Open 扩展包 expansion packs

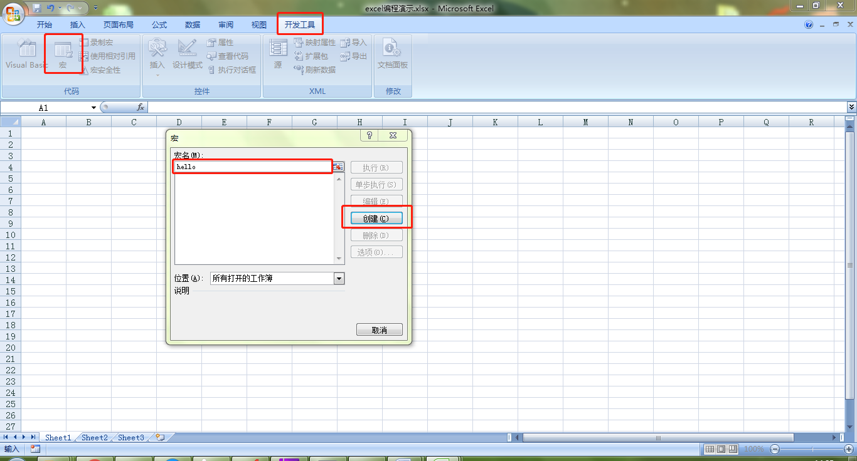[x=311, y=56]
